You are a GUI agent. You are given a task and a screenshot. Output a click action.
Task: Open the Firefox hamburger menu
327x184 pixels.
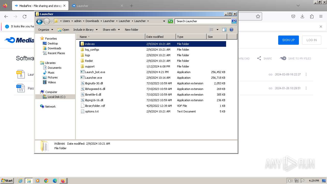[321, 16]
